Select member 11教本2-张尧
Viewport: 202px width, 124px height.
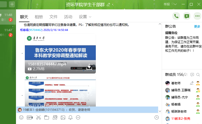(x=181, y=119)
